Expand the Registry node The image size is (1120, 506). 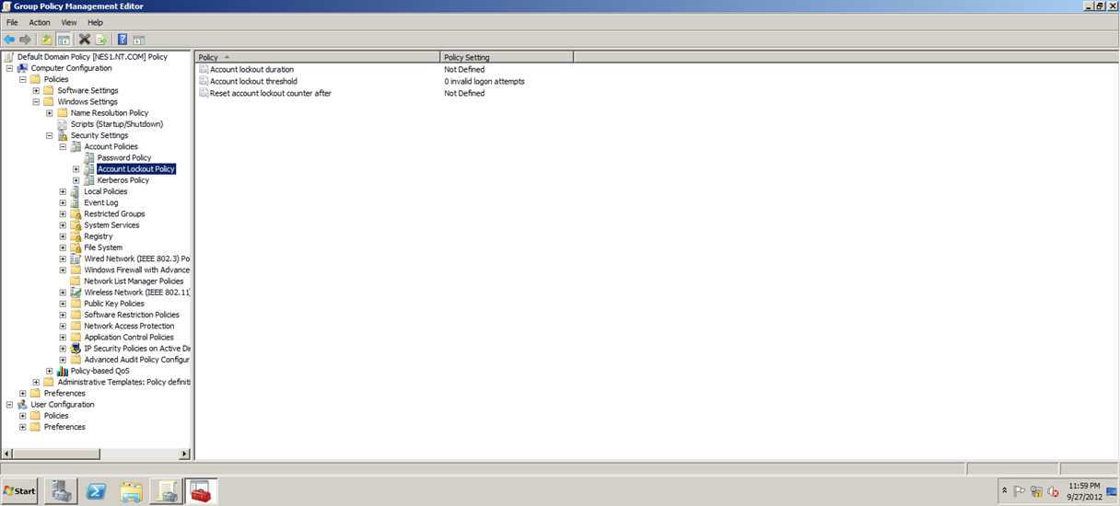[x=63, y=236]
